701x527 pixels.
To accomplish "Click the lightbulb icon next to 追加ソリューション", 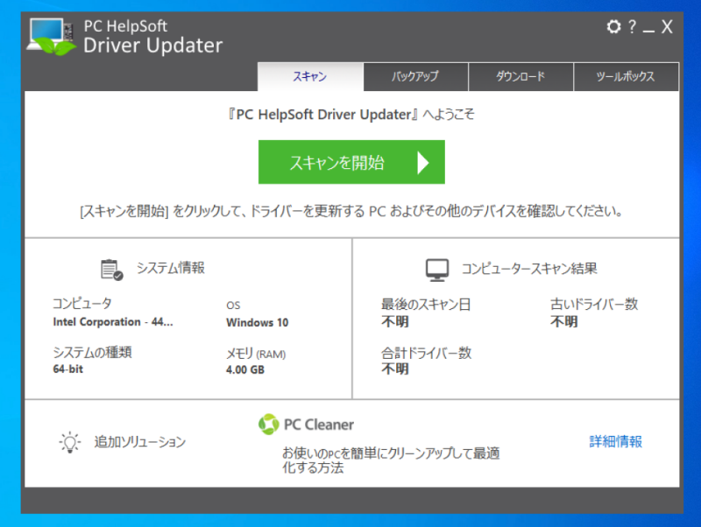I will coord(70,442).
